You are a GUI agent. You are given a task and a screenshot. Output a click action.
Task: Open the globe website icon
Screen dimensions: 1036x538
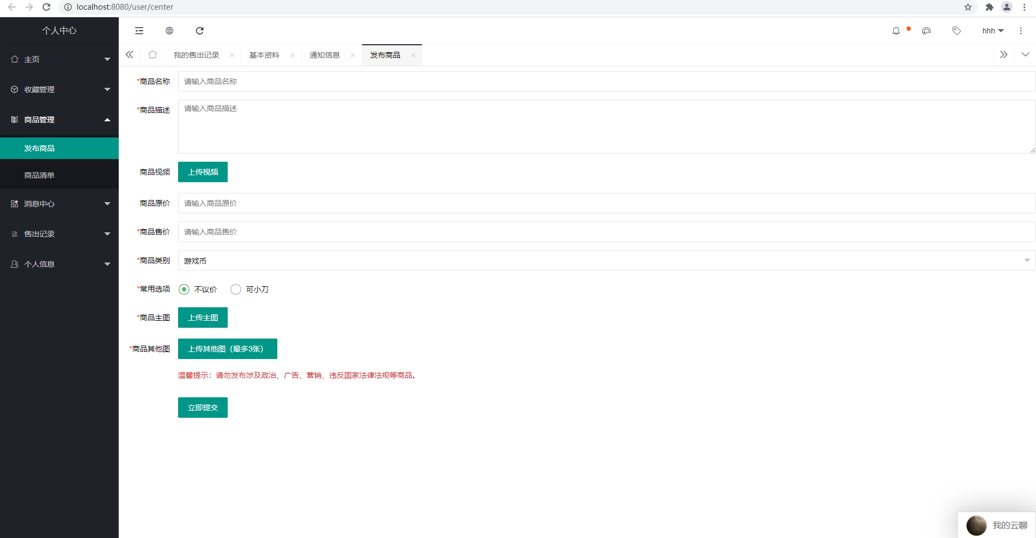(169, 31)
